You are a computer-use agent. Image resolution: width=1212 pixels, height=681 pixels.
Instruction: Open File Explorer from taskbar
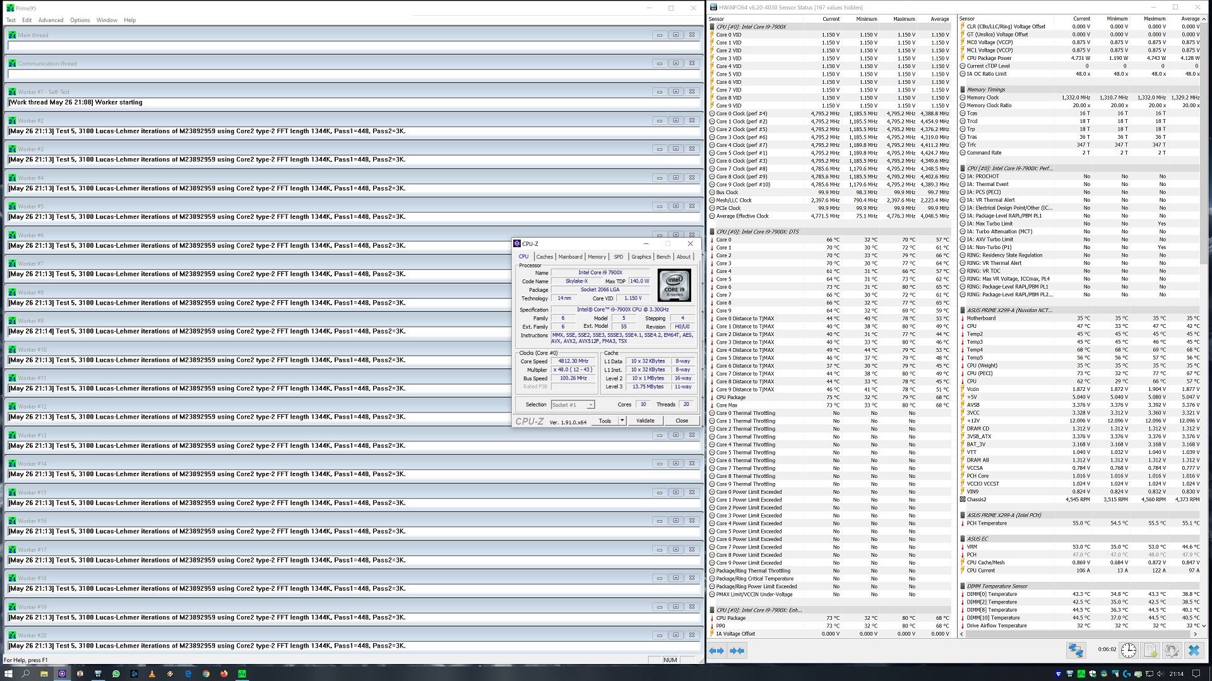click(44, 673)
